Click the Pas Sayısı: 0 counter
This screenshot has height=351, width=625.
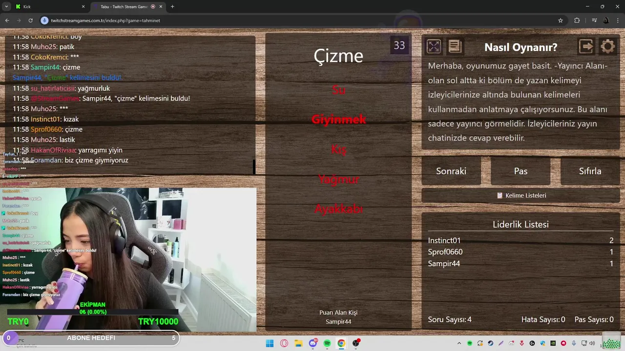594,320
